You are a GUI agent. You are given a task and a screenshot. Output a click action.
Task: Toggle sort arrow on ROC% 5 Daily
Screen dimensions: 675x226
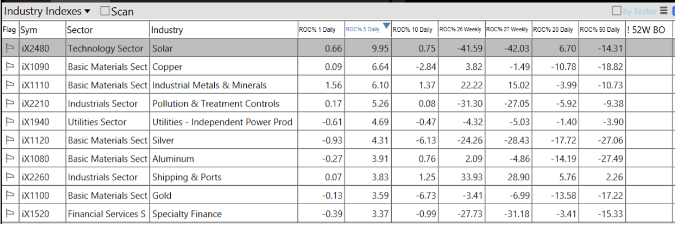pyautogui.click(x=386, y=25)
